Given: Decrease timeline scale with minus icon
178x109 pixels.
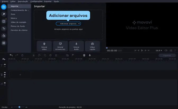Looking at the screenshot, I should [12, 107].
